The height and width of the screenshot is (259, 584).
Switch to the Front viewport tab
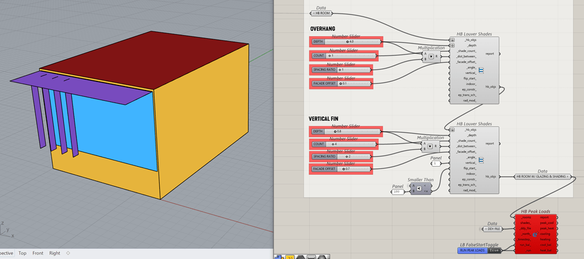pyautogui.click(x=38, y=253)
